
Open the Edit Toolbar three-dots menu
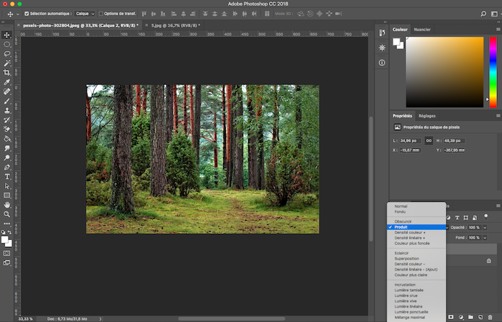(x=6, y=223)
